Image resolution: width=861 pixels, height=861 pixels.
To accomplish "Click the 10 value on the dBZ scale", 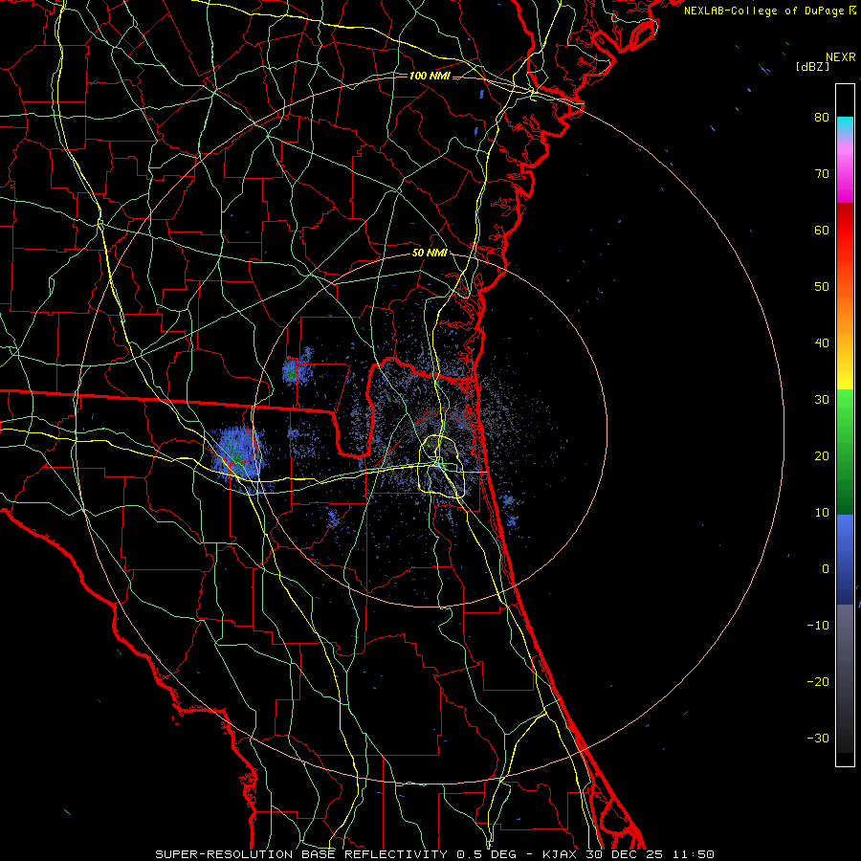I will coord(822,513).
